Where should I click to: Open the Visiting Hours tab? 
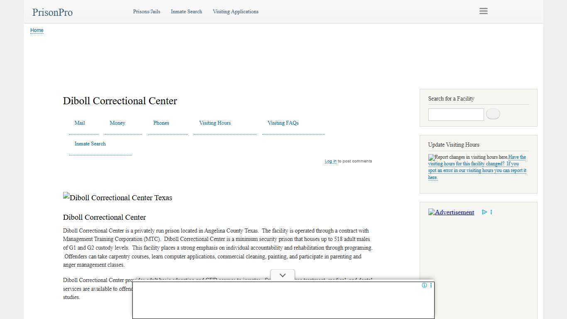(x=215, y=123)
